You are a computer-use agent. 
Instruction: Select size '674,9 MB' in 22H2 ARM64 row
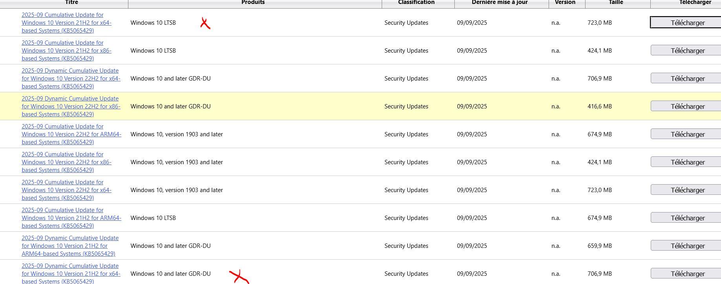click(x=600, y=134)
